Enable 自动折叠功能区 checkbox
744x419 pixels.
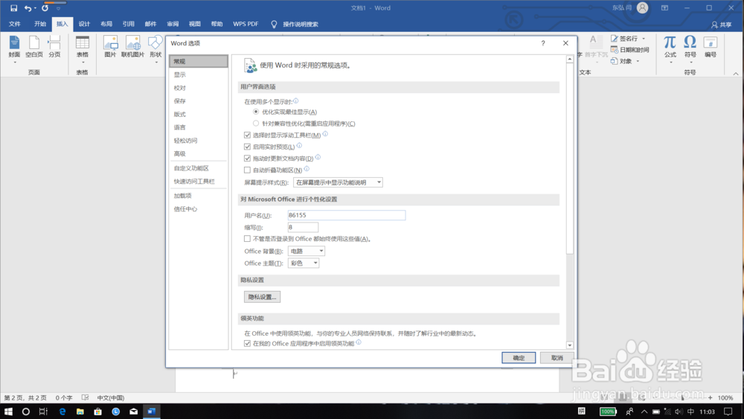247,170
